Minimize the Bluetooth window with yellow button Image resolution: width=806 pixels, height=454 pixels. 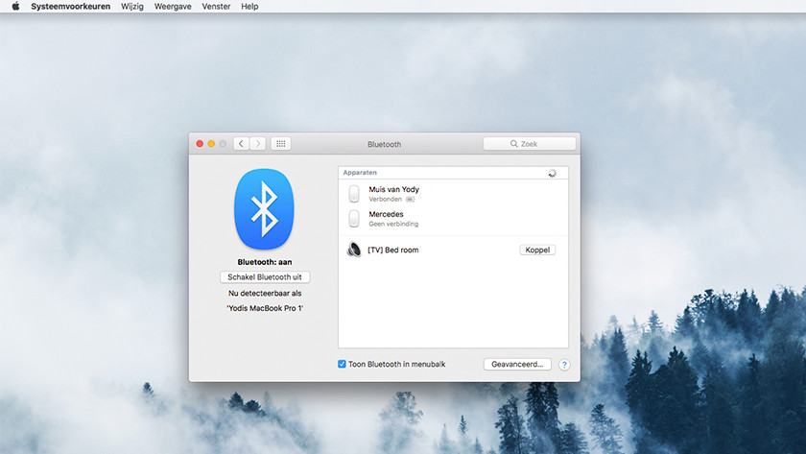[x=211, y=143]
